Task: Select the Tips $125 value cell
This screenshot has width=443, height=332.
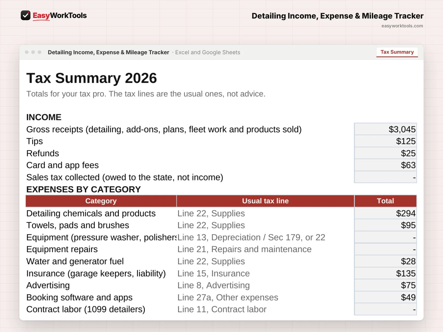Action: coord(385,141)
